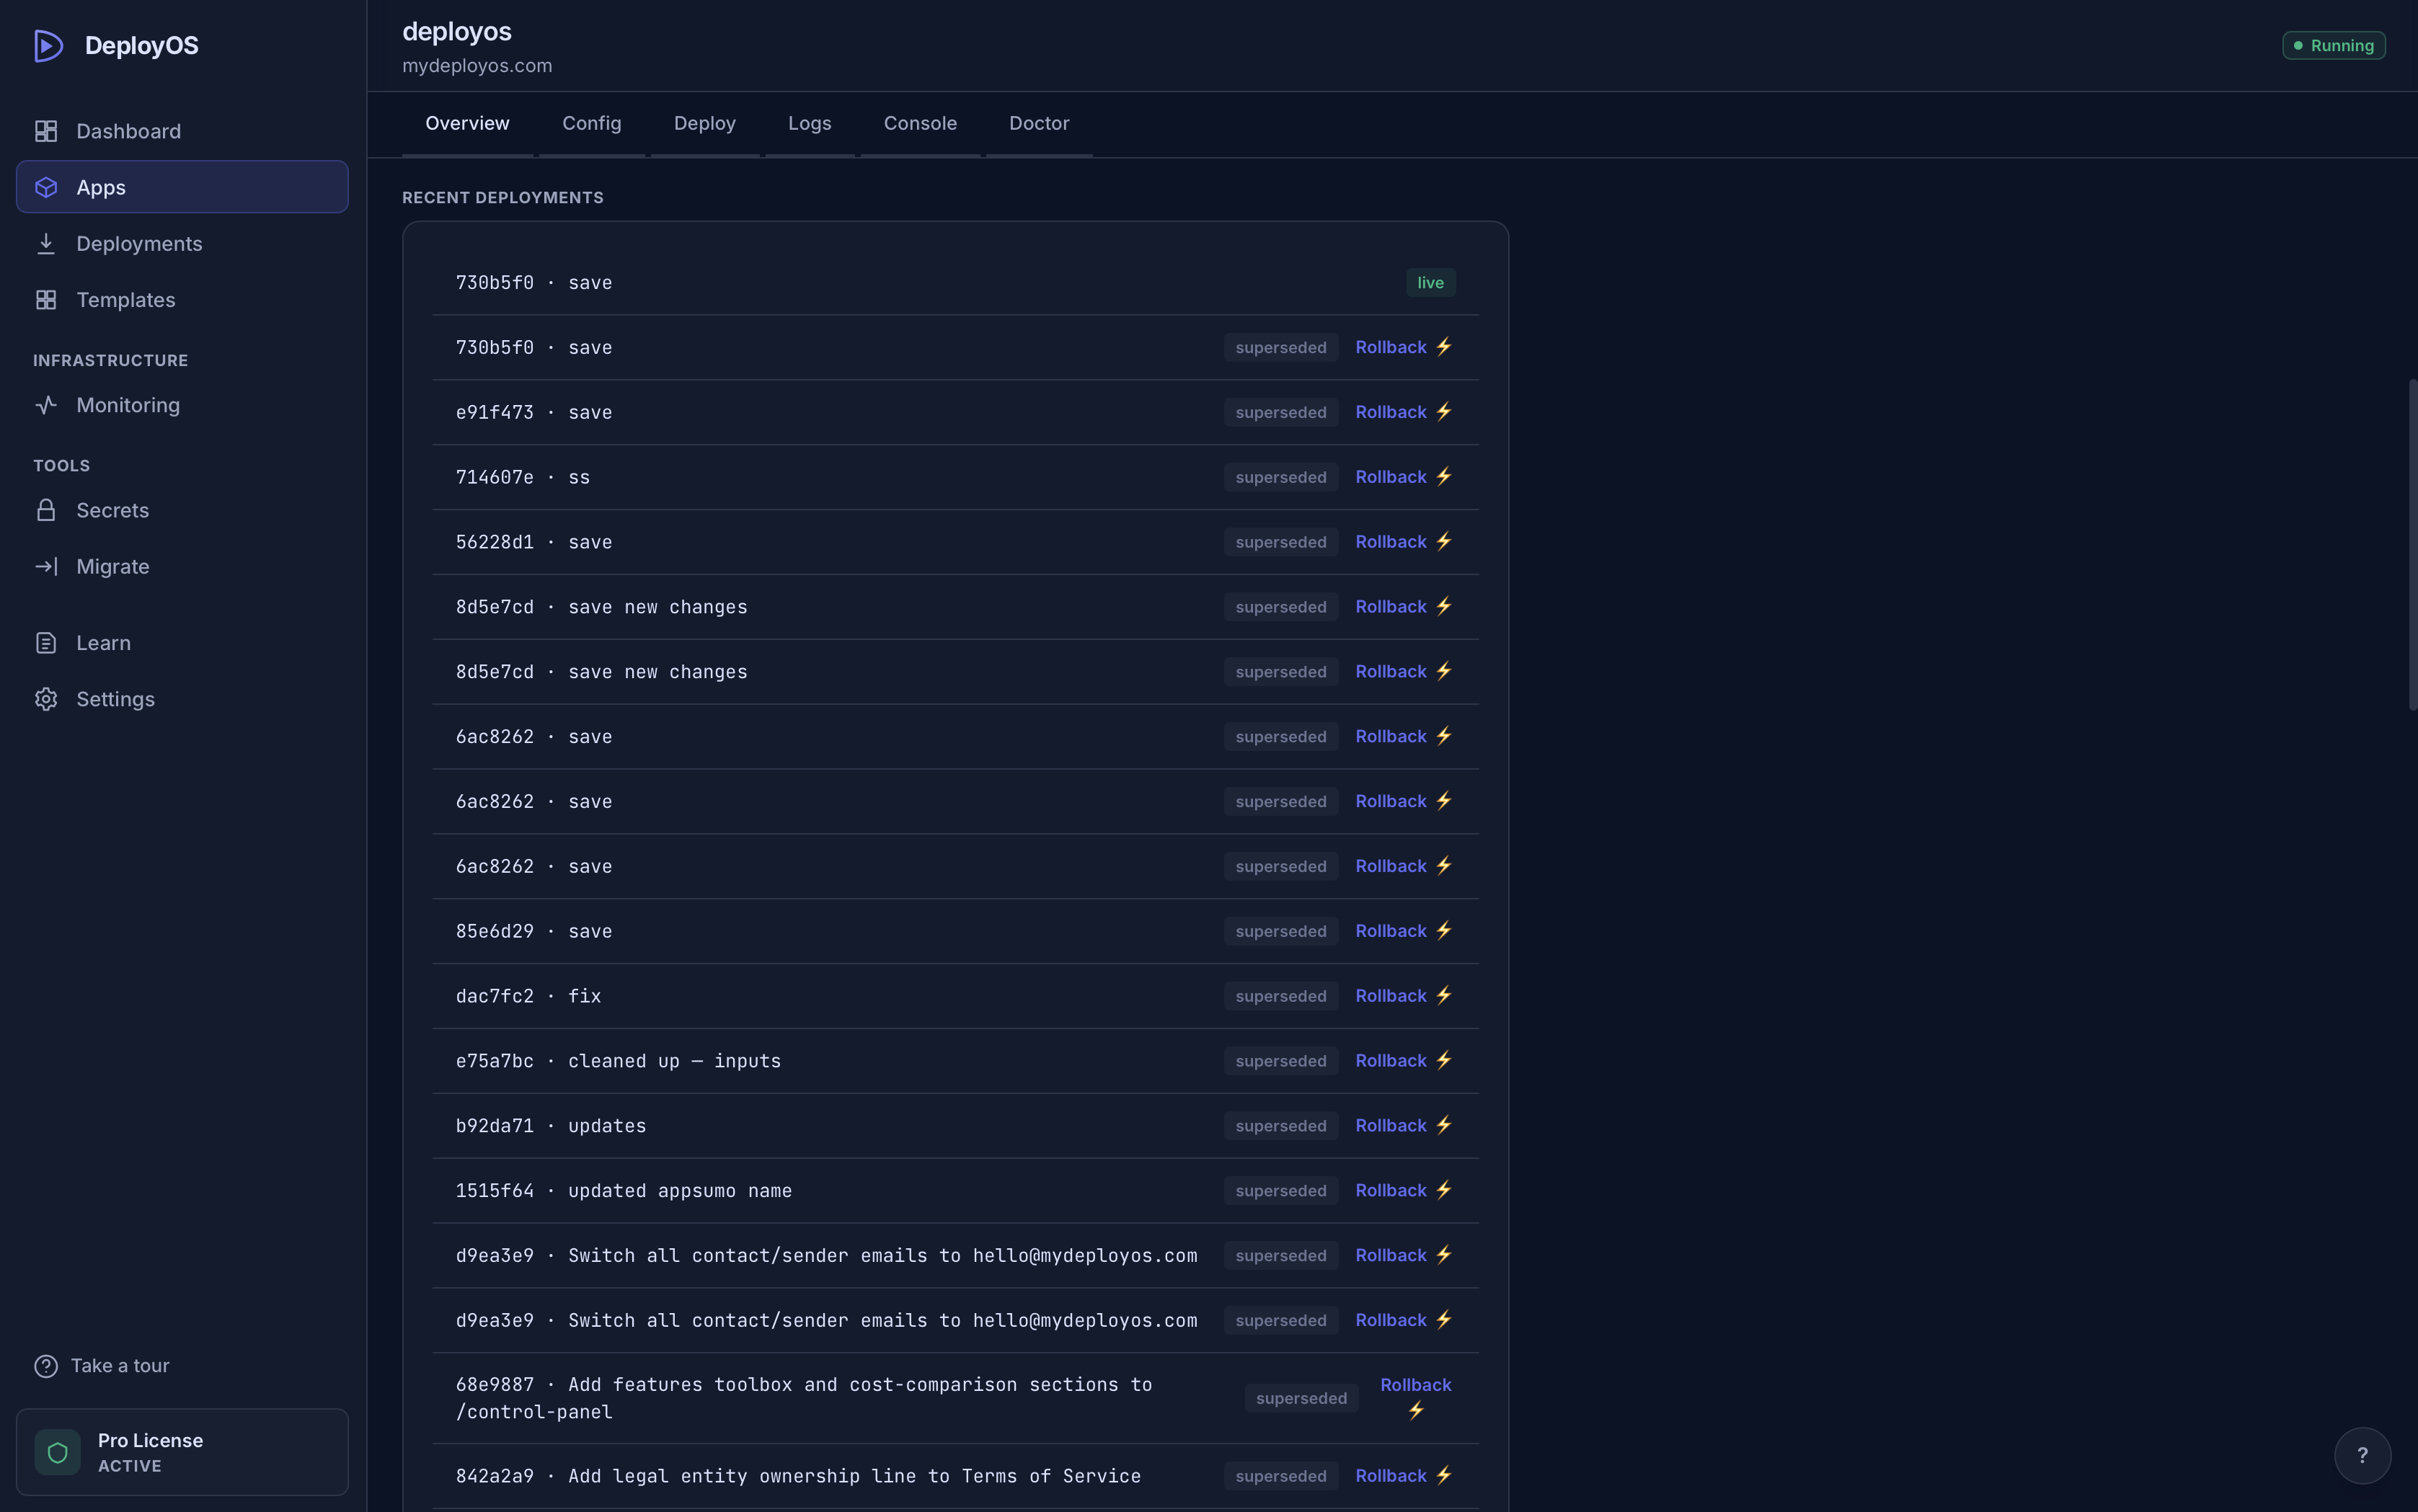This screenshot has width=2418, height=1512.
Task: Click the Migrate arrow icon
Action: pyautogui.click(x=46, y=566)
